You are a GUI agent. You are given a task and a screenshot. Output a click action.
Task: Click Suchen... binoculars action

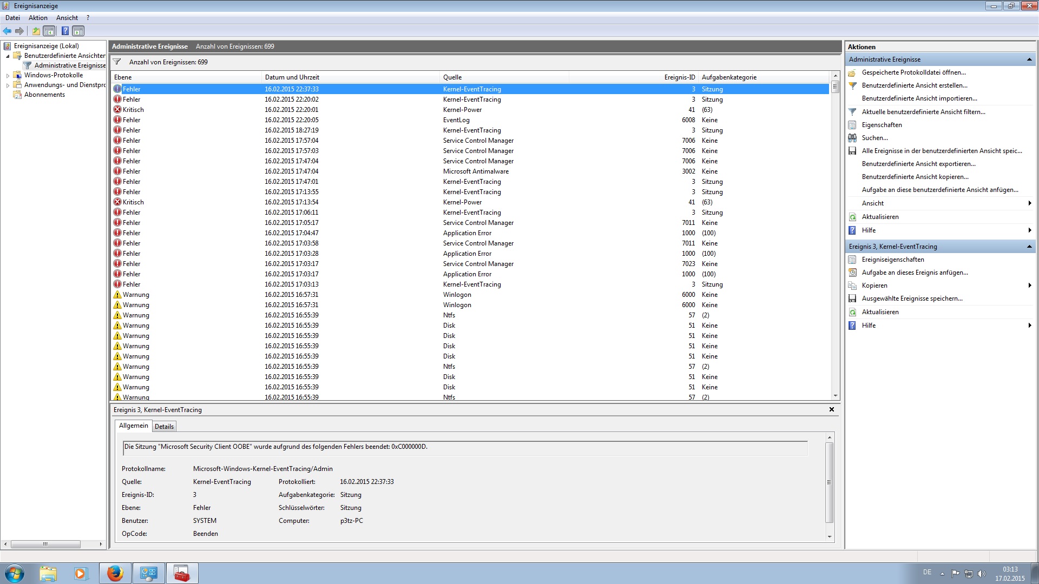tap(874, 138)
